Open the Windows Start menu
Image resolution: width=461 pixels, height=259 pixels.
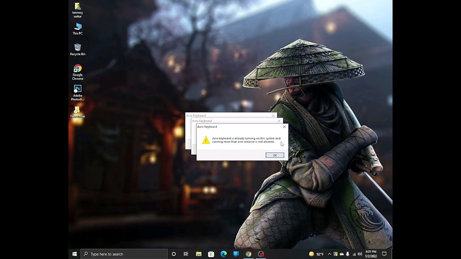[x=75, y=254]
